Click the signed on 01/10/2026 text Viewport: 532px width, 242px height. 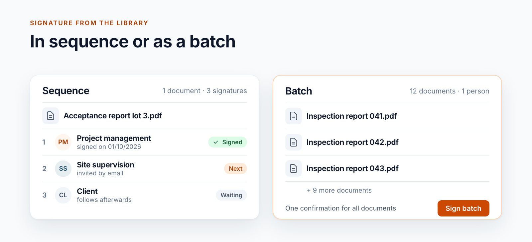tap(109, 147)
